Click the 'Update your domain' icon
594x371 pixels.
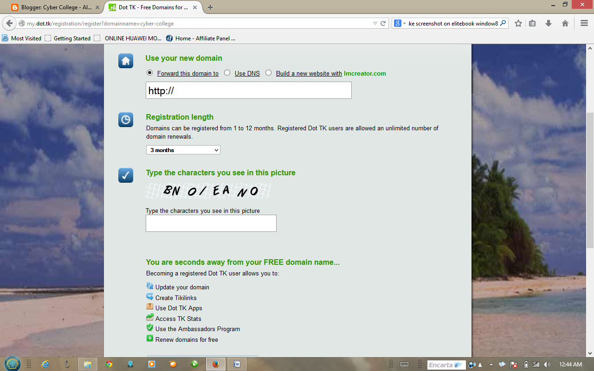(x=149, y=286)
